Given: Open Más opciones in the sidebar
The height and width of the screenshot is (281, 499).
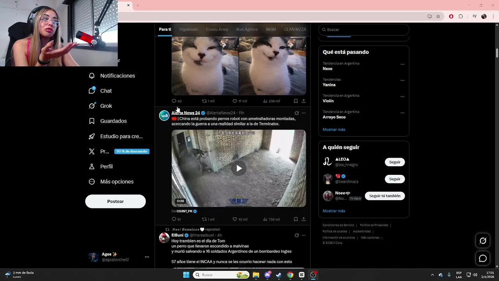Looking at the screenshot, I should [x=111, y=181].
